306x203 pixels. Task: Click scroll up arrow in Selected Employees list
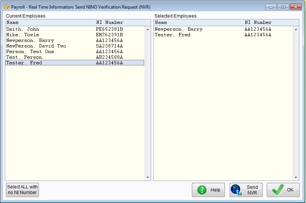[296, 30]
